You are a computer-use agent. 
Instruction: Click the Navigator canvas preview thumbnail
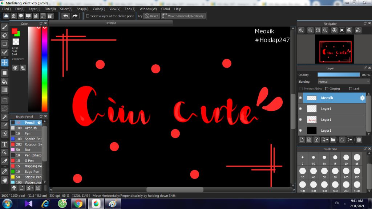click(x=334, y=49)
